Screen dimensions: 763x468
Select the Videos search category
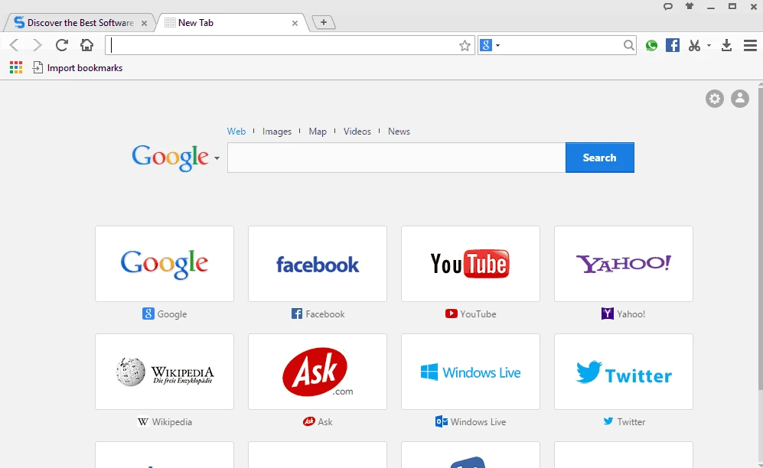coord(357,132)
